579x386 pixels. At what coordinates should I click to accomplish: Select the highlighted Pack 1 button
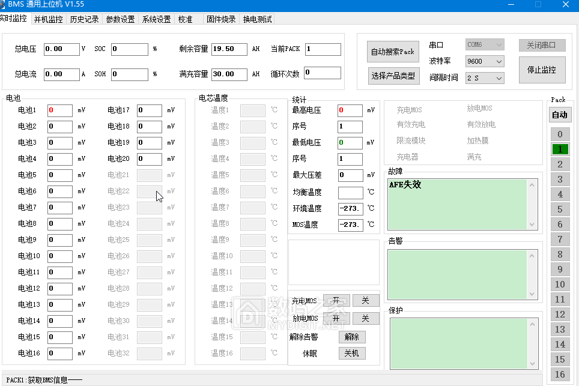[560, 149]
